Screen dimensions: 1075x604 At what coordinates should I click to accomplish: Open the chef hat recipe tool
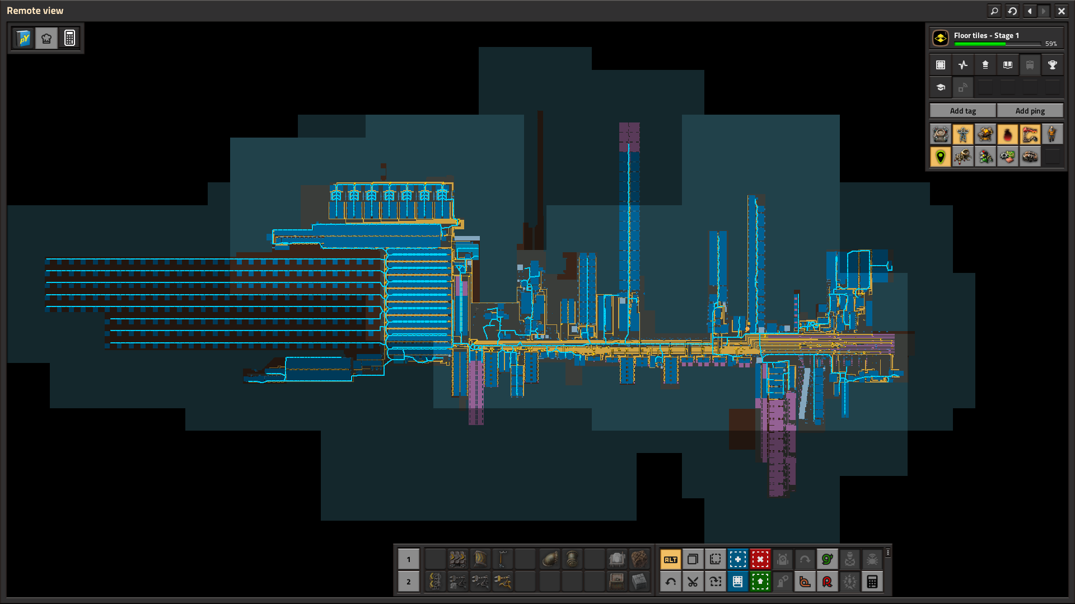tap(46, 38)
